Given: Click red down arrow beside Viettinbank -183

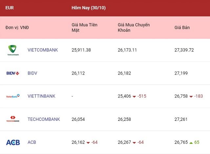Looking at the screenshot, I should tap(191, 97).
